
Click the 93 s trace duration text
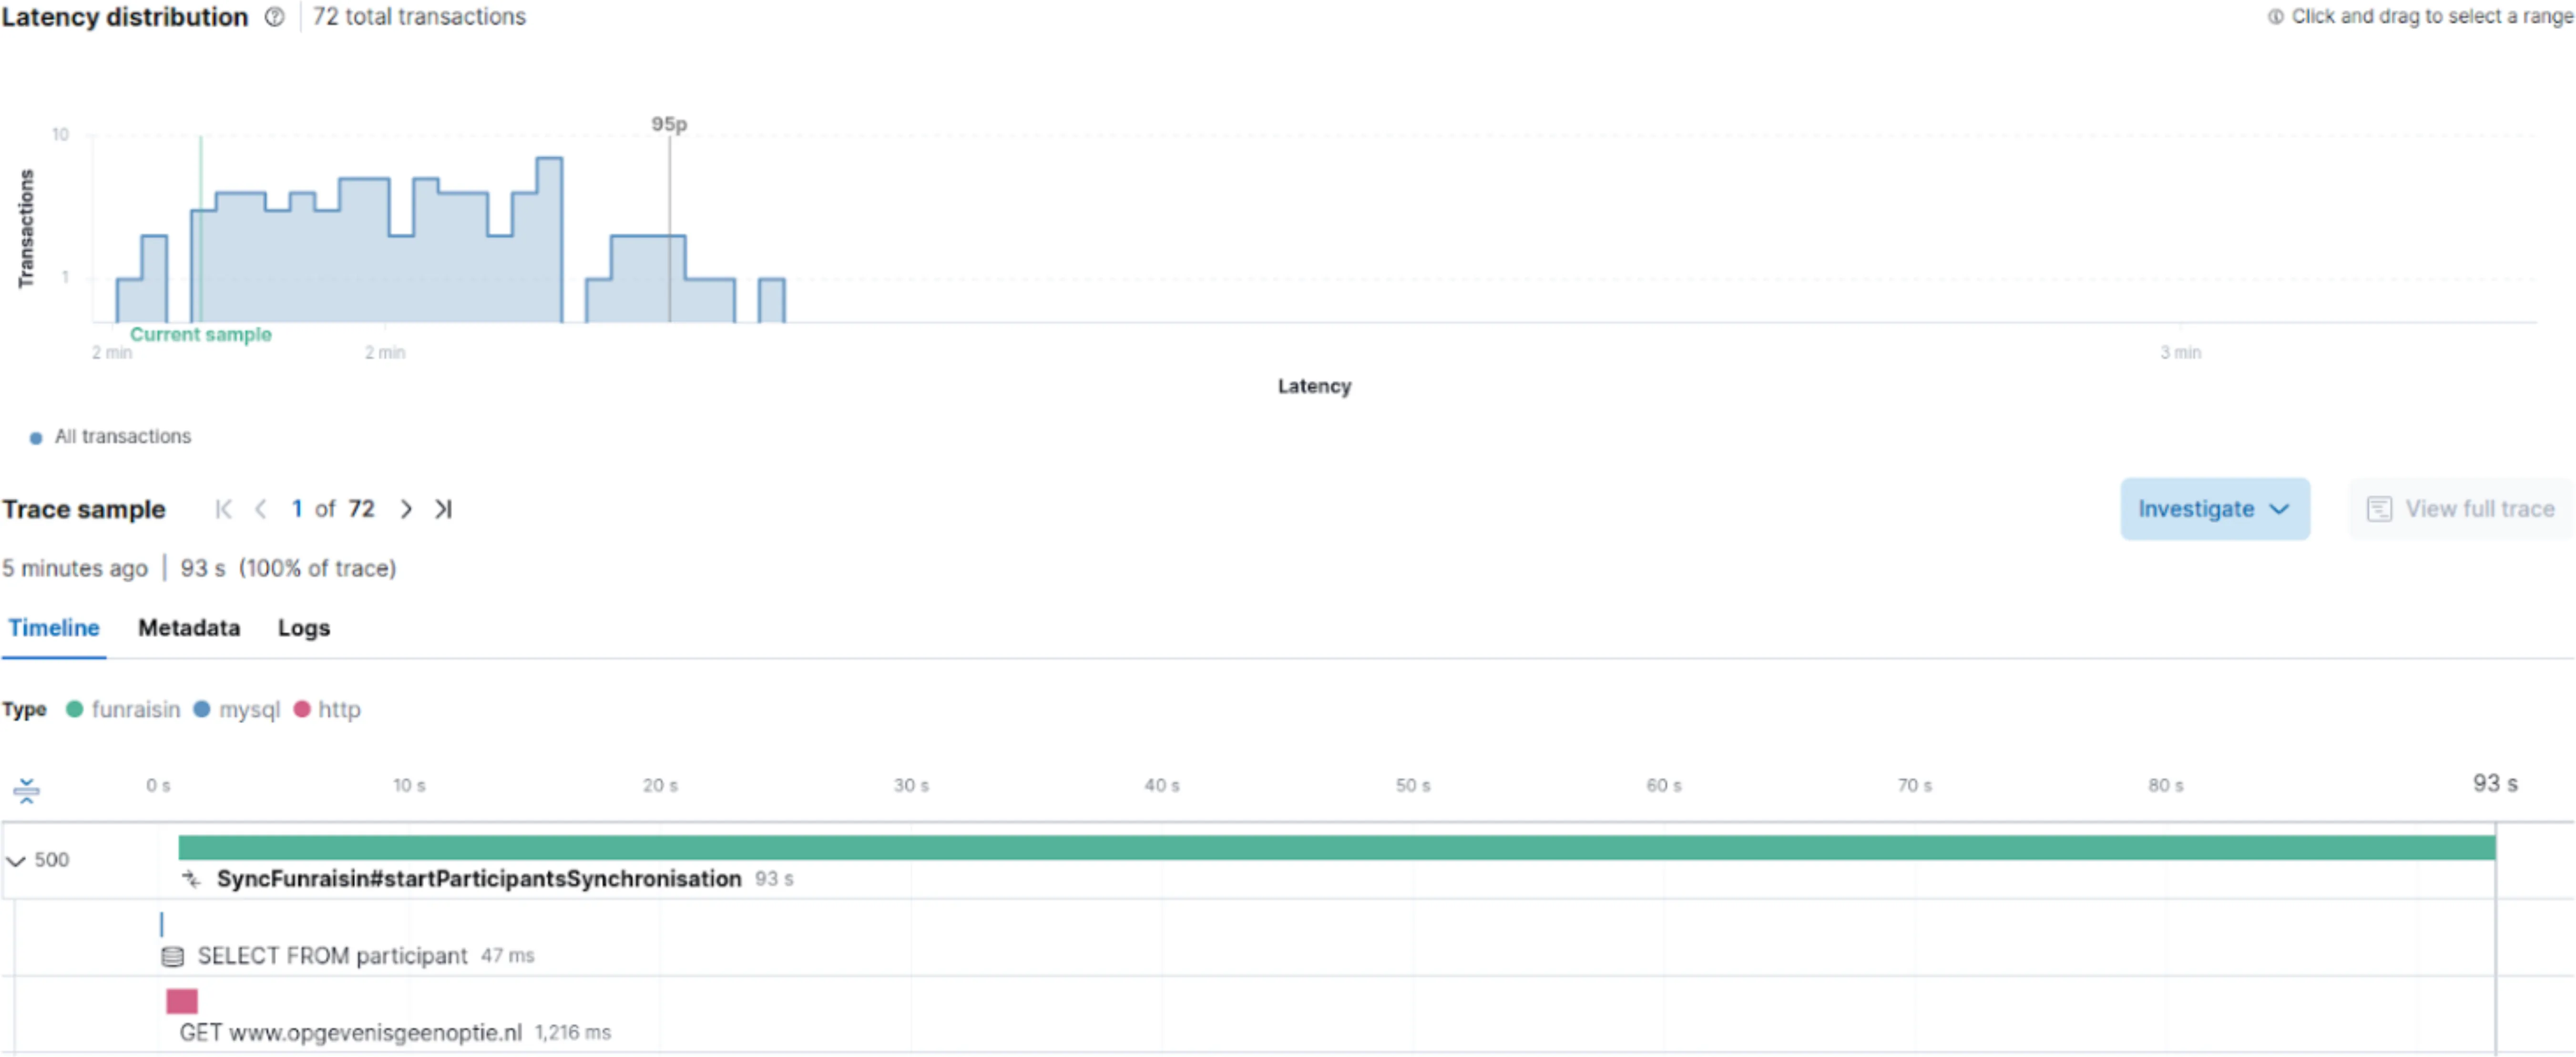click(x=202, y=568)
